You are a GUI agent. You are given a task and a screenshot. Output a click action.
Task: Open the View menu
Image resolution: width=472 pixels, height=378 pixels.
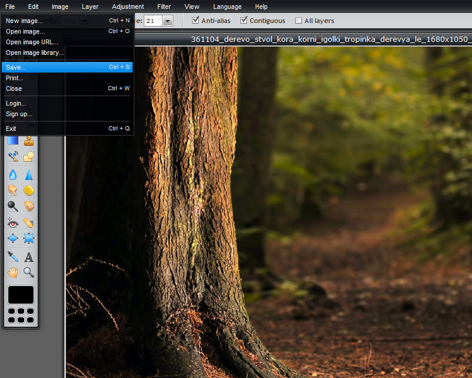pyautogui.click(x=192, y=6)
